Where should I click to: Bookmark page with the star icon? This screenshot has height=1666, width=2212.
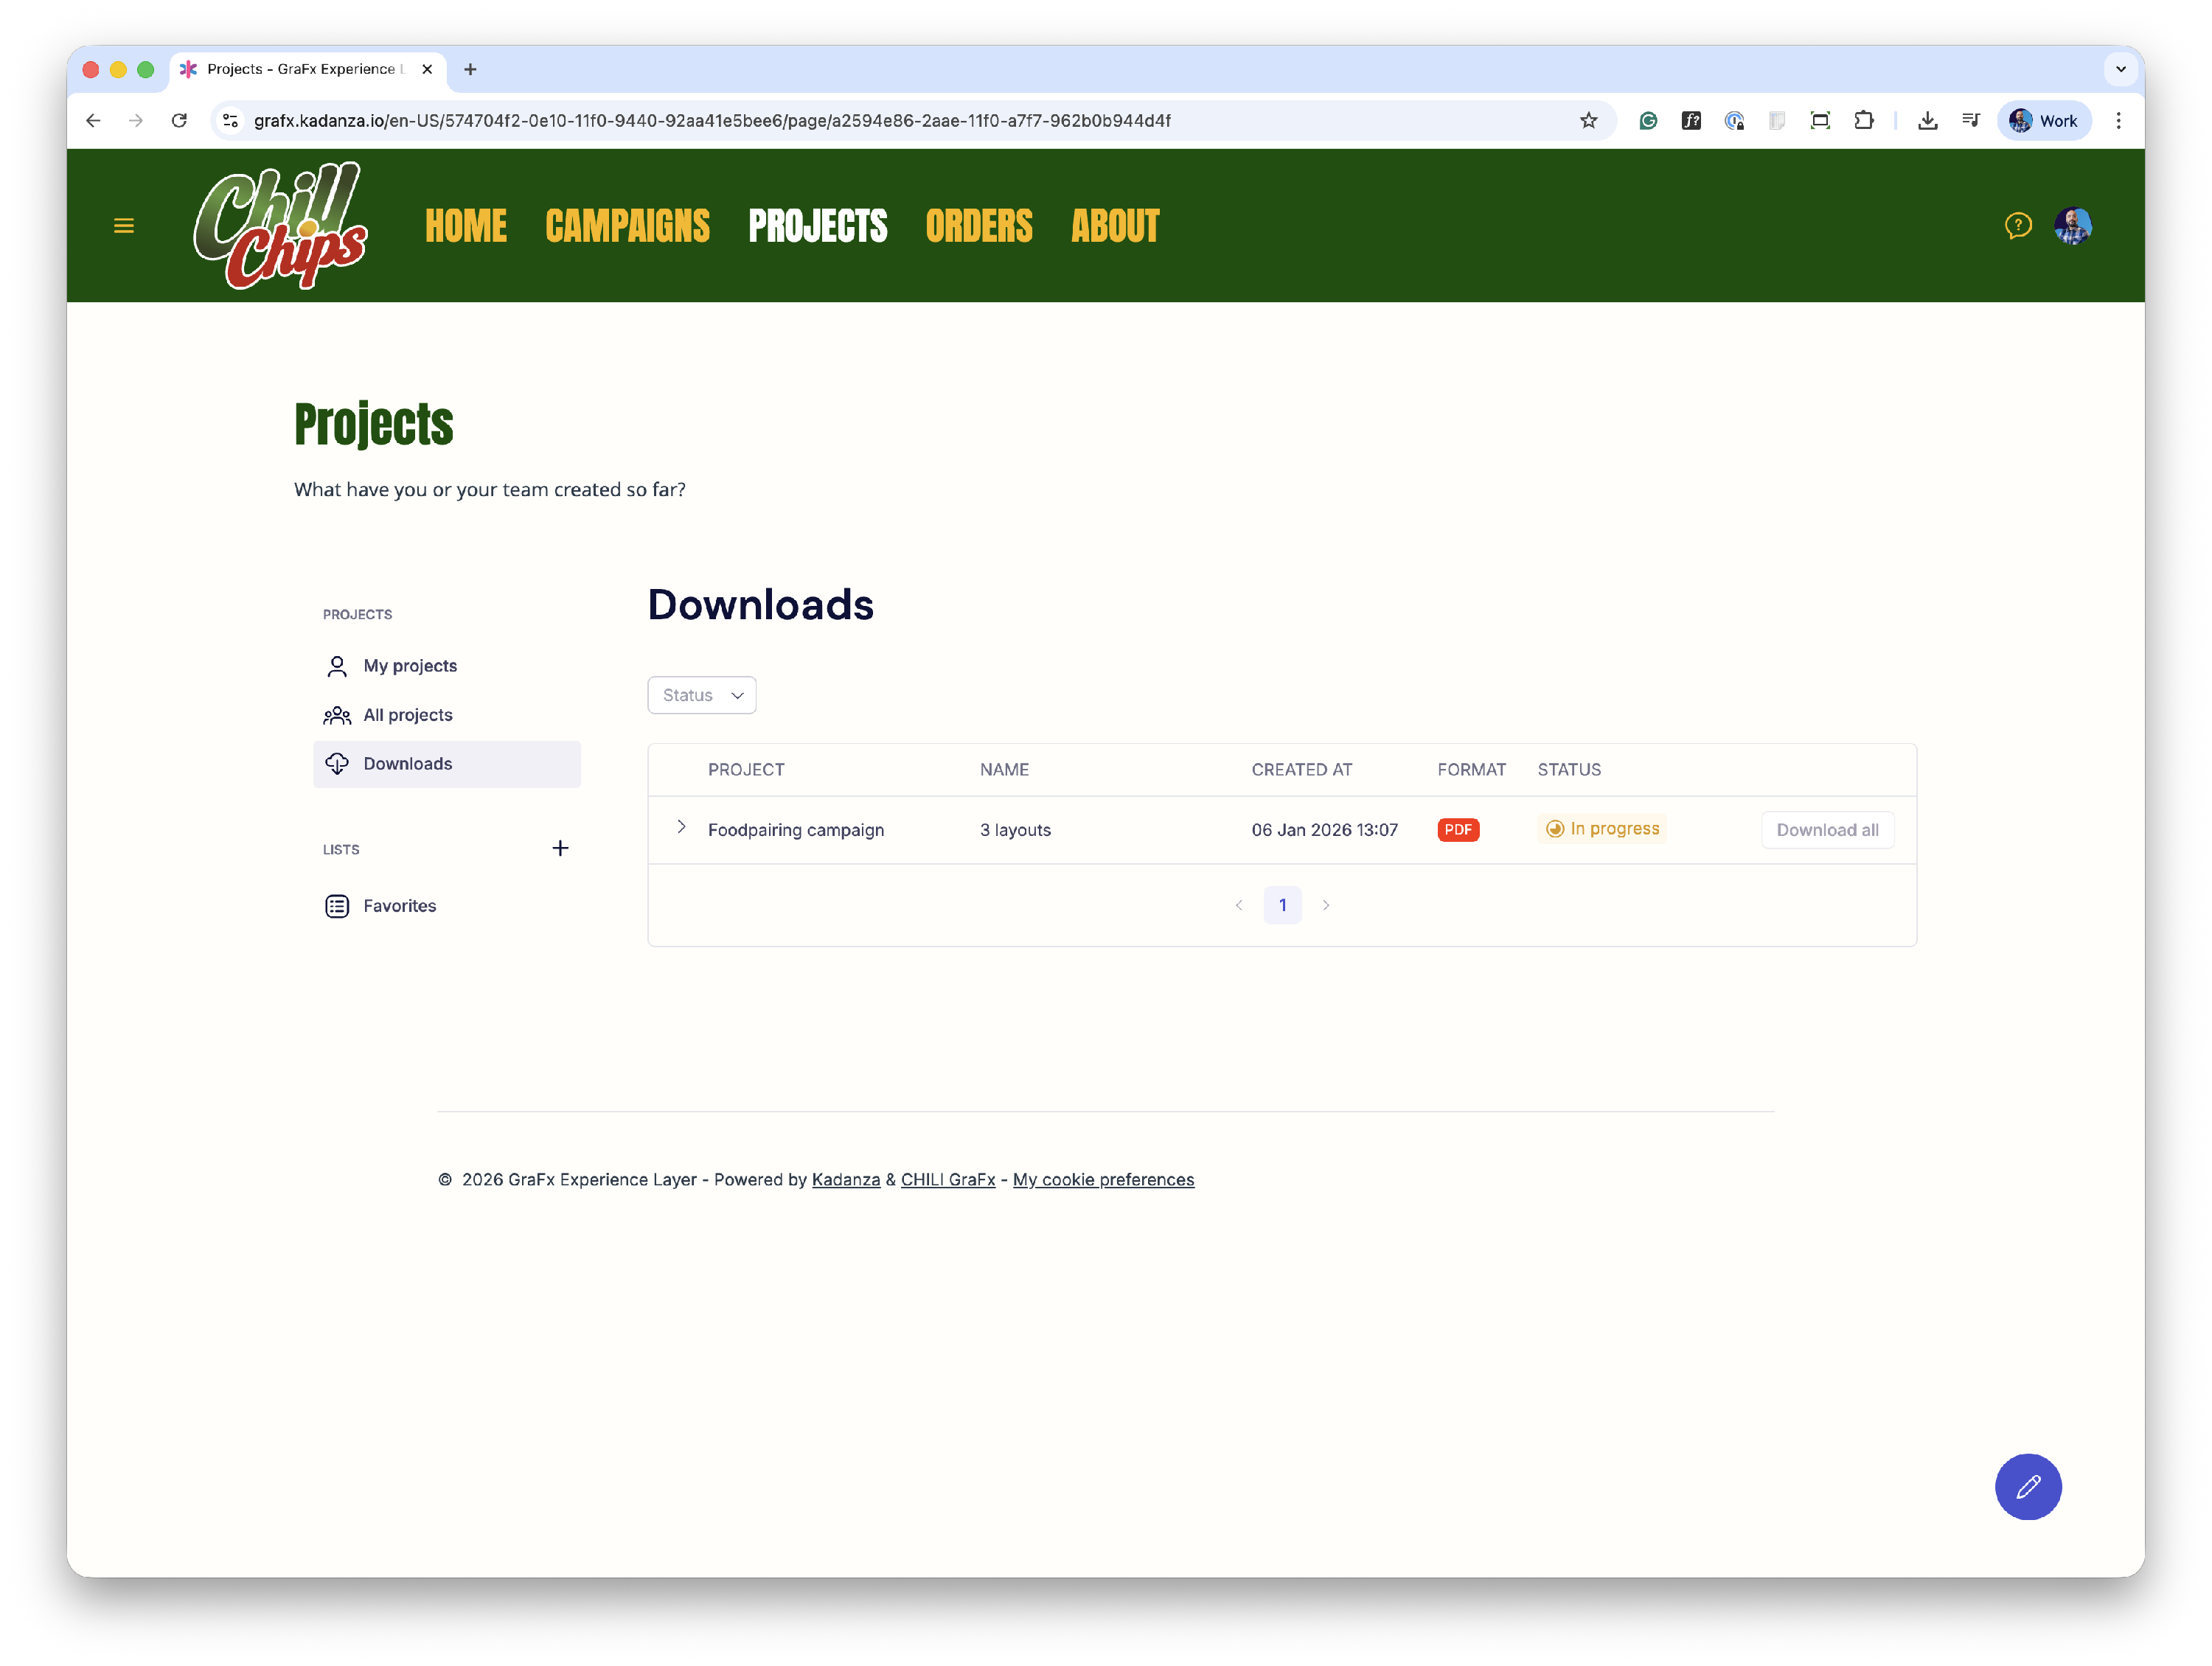tap(1588, 121)
